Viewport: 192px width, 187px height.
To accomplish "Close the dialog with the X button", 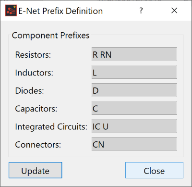I will 174,11.
